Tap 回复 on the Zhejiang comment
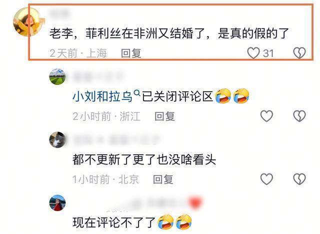The width and height of the screenshot is (320, 234). [x=164, y=116]
